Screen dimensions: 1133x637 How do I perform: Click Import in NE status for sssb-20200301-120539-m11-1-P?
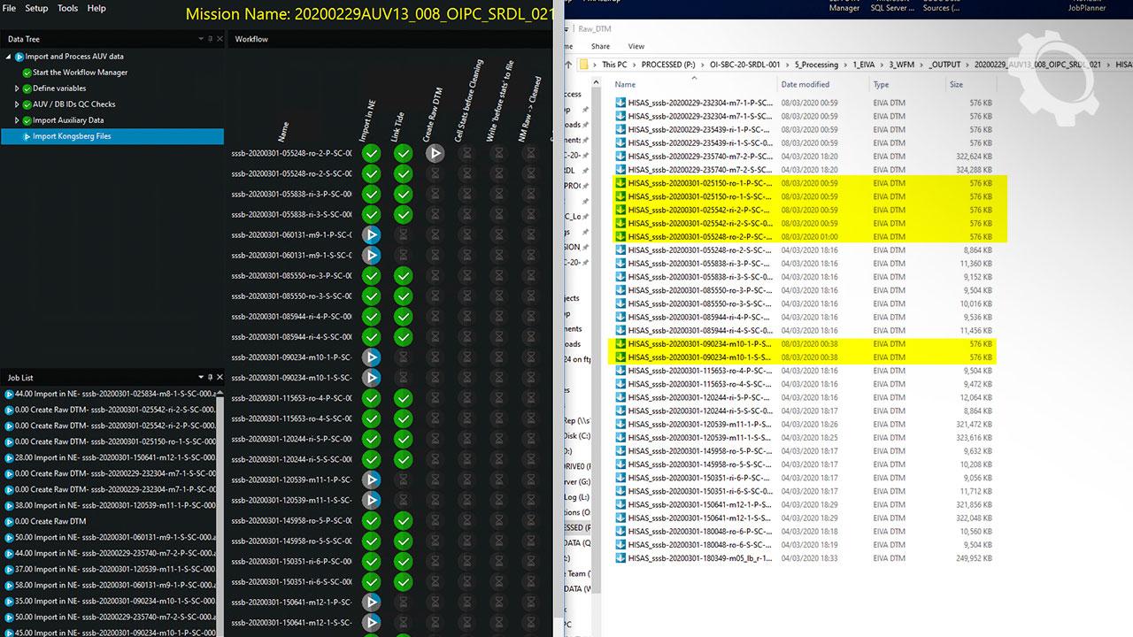[372, 480]
